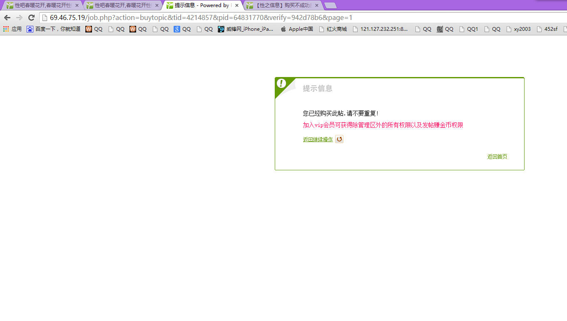The width and height of the screenshot is (567, 321).
Task: Click the orange refresh icon beside 返回继续操作
Action: [x=339, y=139]
